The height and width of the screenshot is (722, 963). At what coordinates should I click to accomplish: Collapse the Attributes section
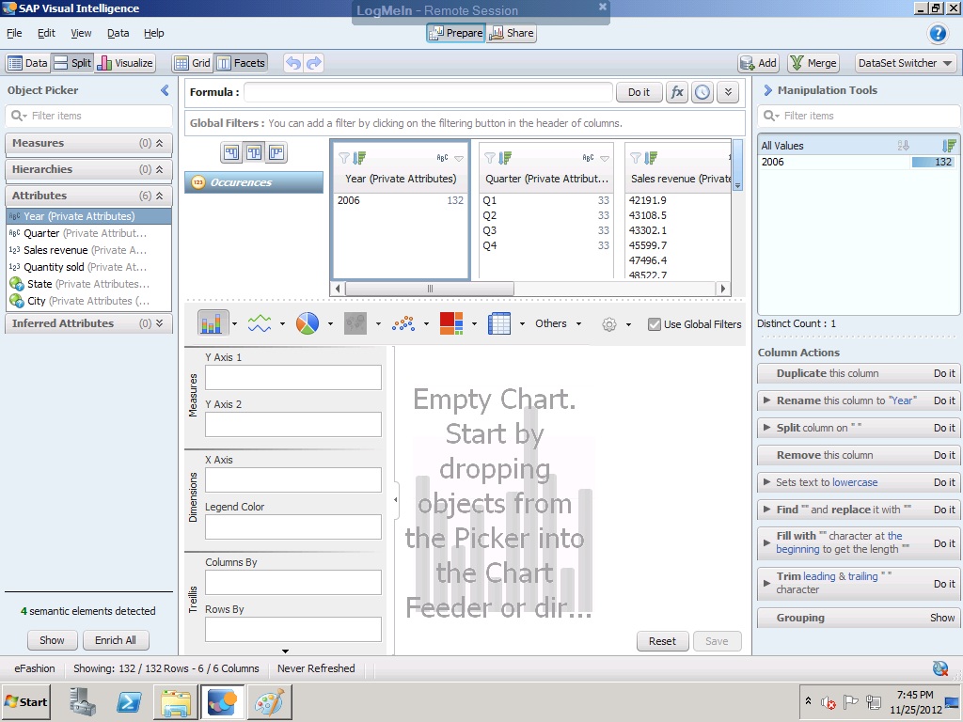click(x=159, y=196)
